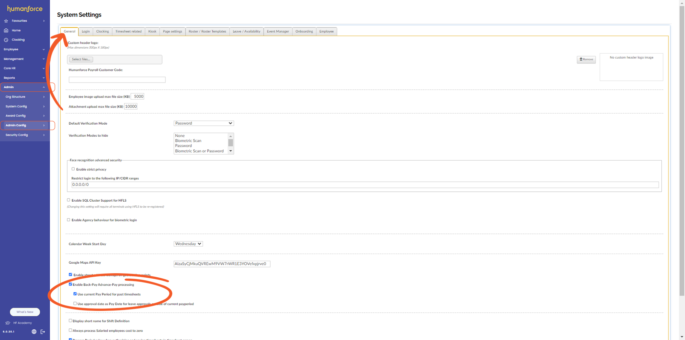Check Use approval date as Pay Date option

coord(75,303)
